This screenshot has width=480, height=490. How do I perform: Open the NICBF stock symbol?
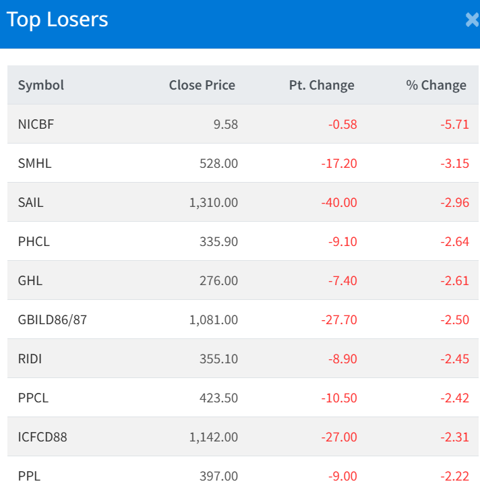[x=36, y=124]
